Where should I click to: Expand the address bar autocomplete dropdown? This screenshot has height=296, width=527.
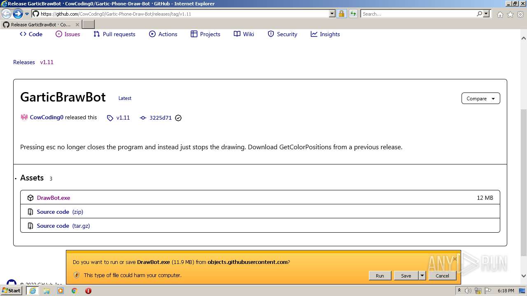pos(332,14)
